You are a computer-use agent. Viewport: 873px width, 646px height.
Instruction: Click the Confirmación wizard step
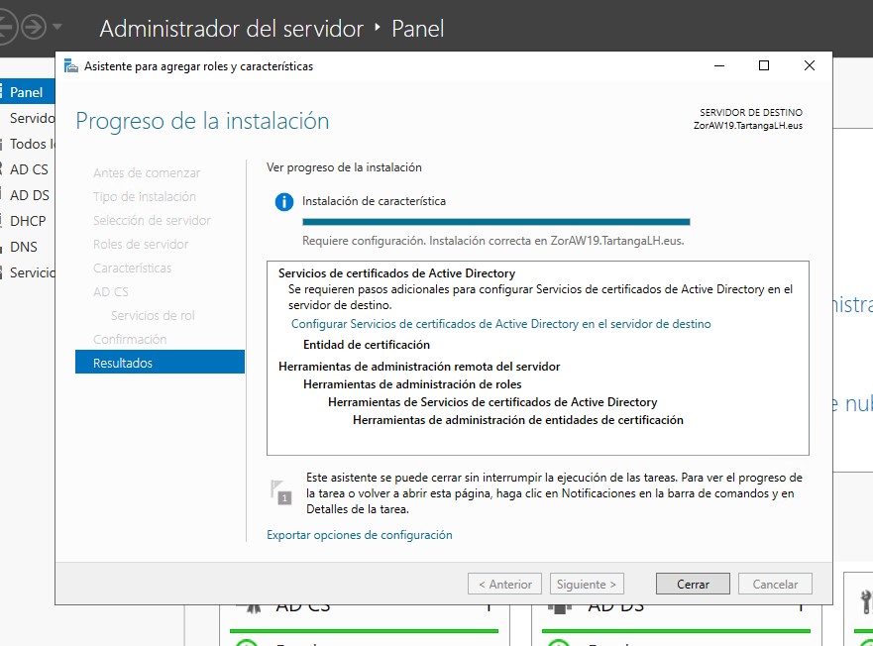pos(130,339)
